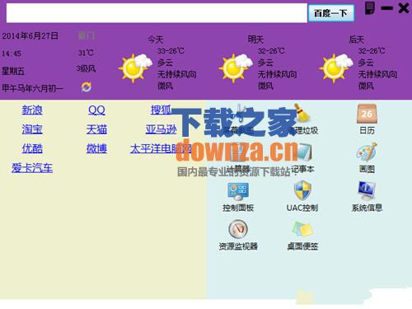Open the 清理垃圾 broom tool

(x=302, y=113)
